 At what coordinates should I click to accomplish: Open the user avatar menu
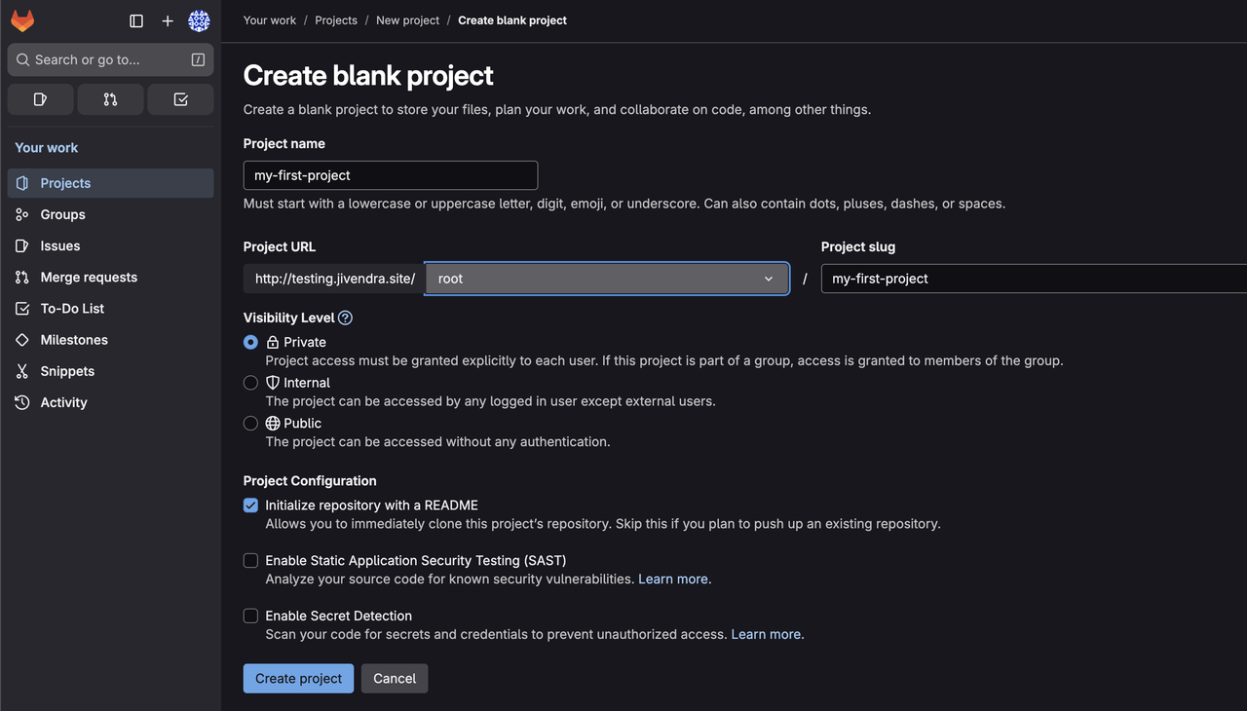(199, 20)
